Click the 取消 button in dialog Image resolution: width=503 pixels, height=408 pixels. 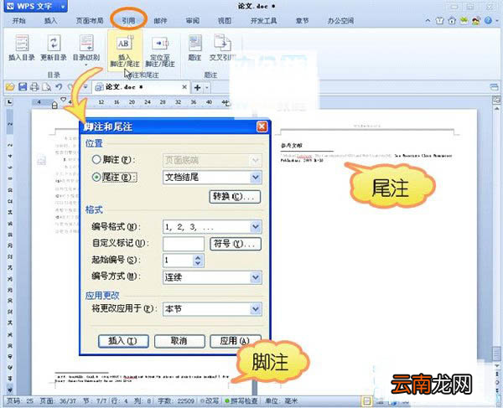pos(179,341)
